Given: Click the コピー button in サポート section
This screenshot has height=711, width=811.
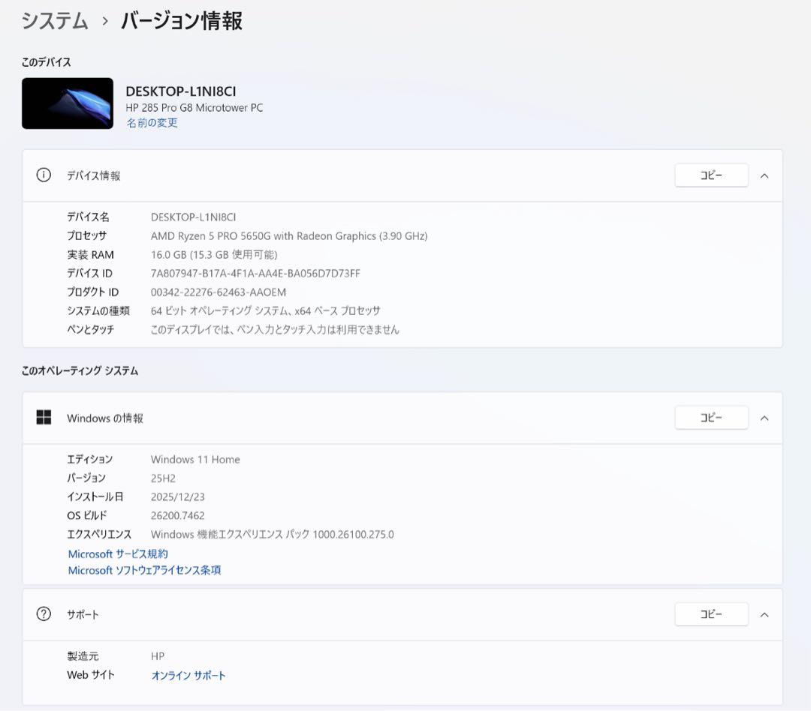Looking at the screenshot, I should (710, 613).
